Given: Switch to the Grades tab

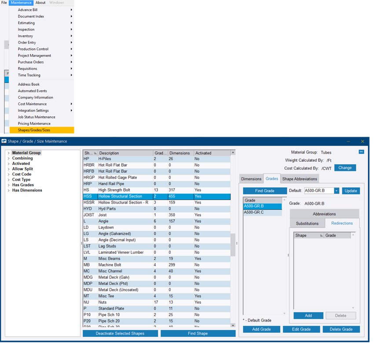Looking at the screenshot, I should pyautogui.click(x=271, y=179).
